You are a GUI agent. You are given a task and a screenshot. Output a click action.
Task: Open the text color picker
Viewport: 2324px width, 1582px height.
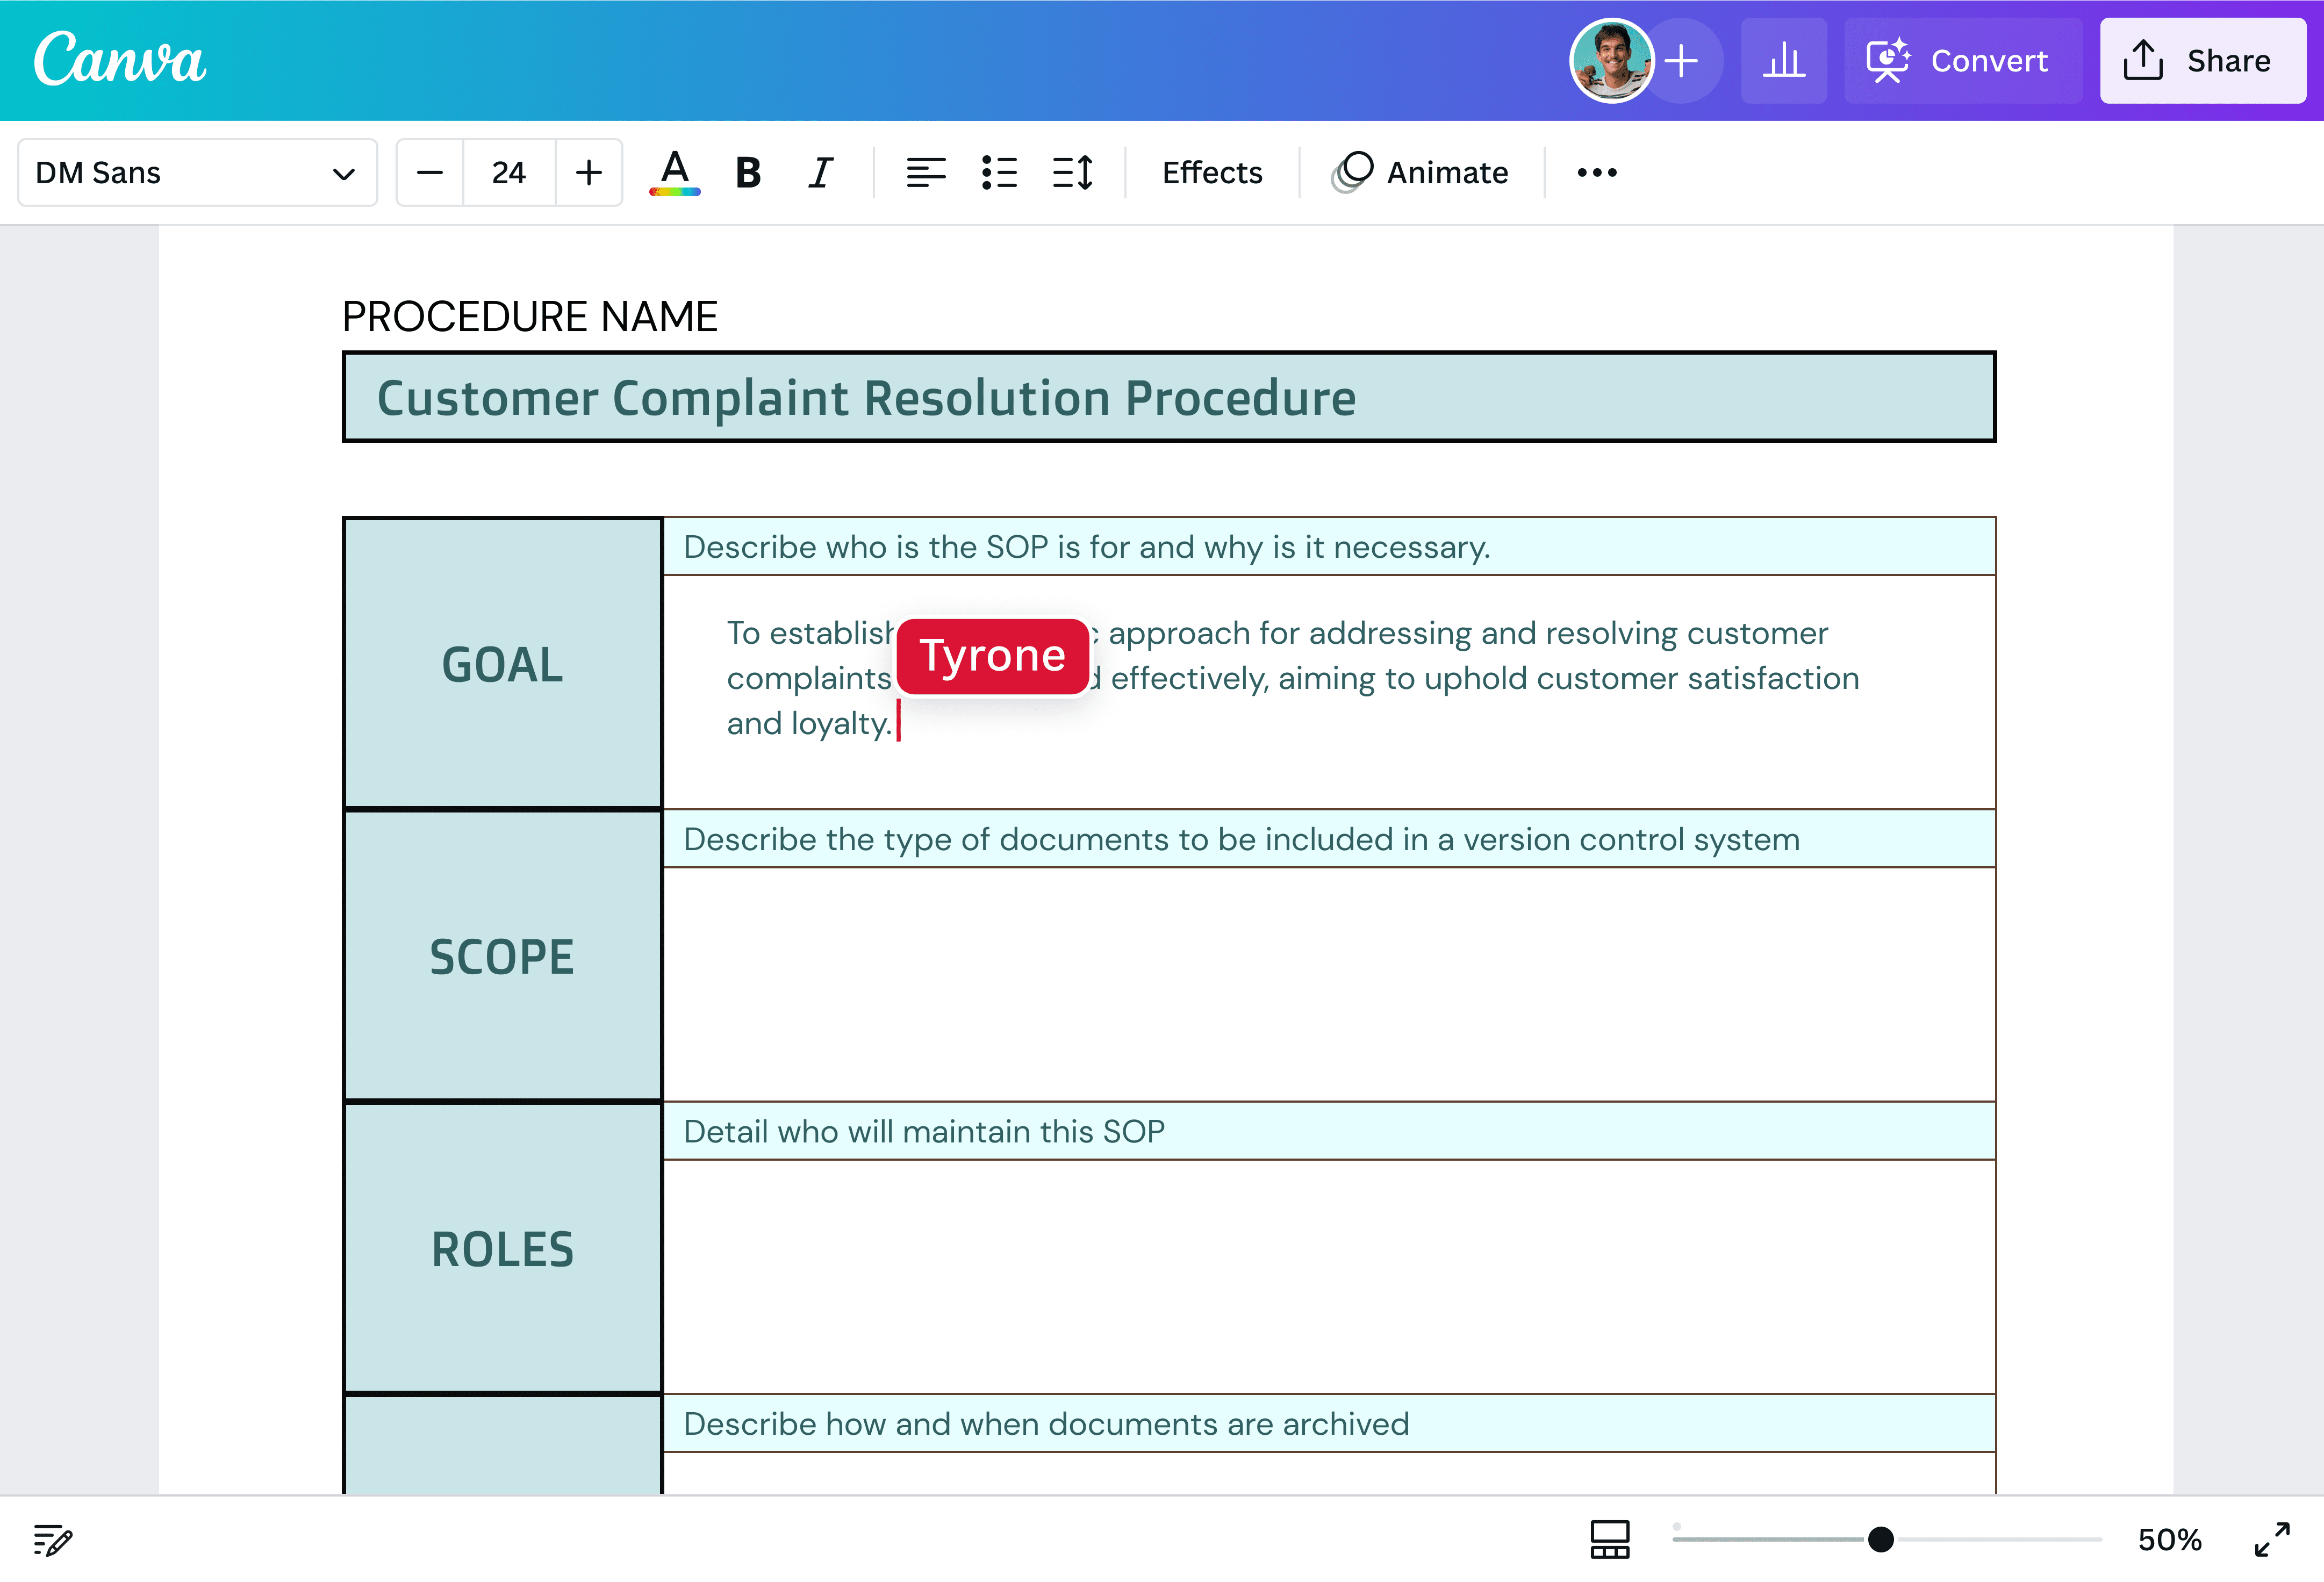[675, 172]
